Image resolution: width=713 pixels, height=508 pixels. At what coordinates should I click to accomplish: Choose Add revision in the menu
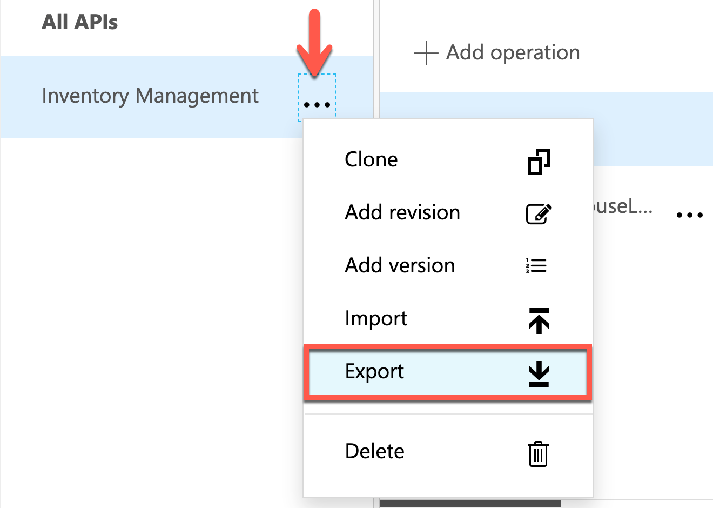tap(448, 213)
